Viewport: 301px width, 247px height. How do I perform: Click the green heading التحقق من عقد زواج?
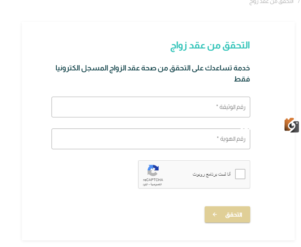point(210,46)
